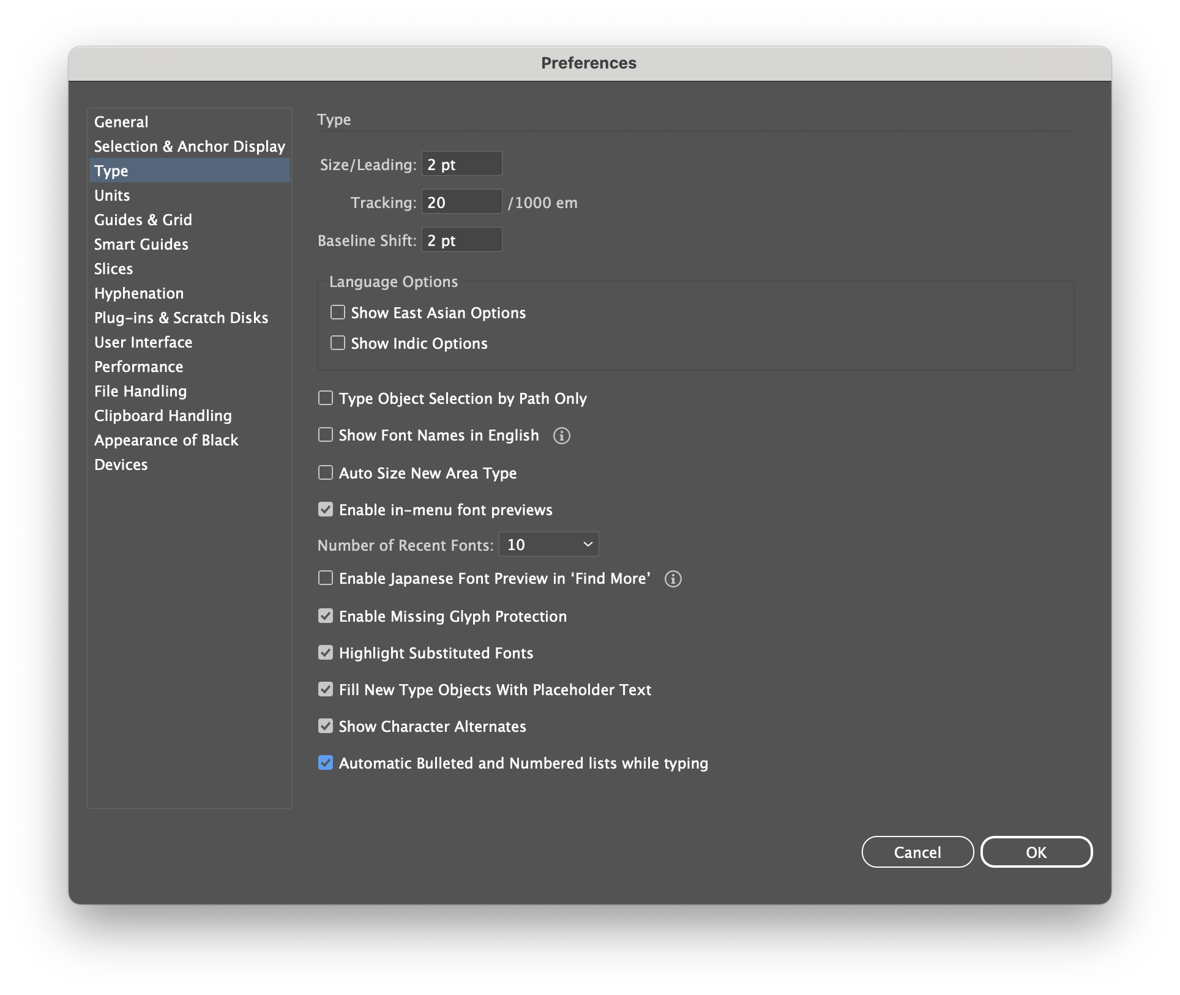The image size is (1180, 995).
Task: Click the Baseline Shift input field
Action: 461,240
